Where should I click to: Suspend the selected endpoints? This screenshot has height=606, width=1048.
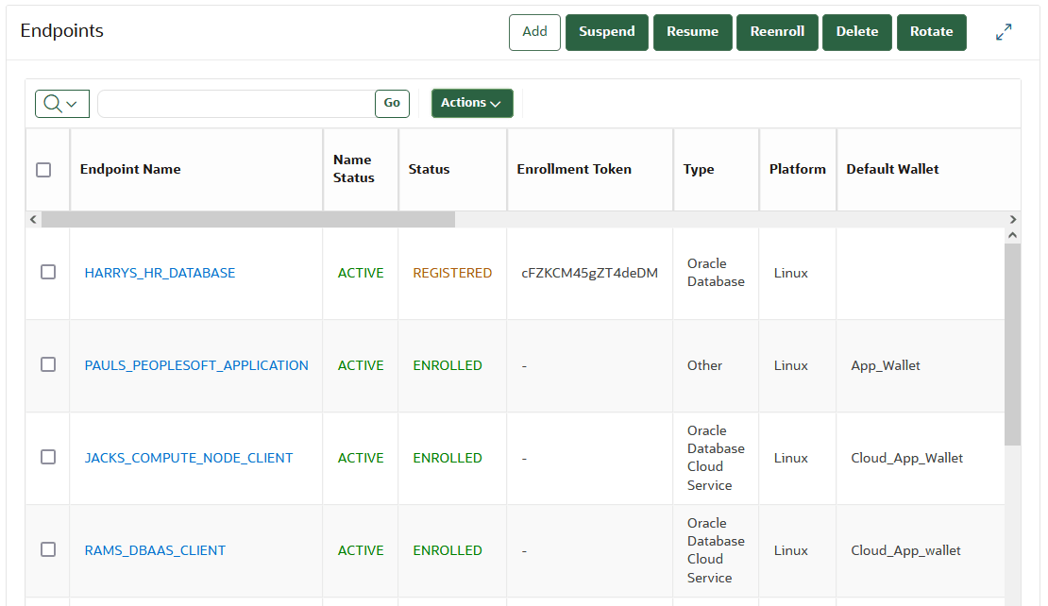(x=606, y=31)
